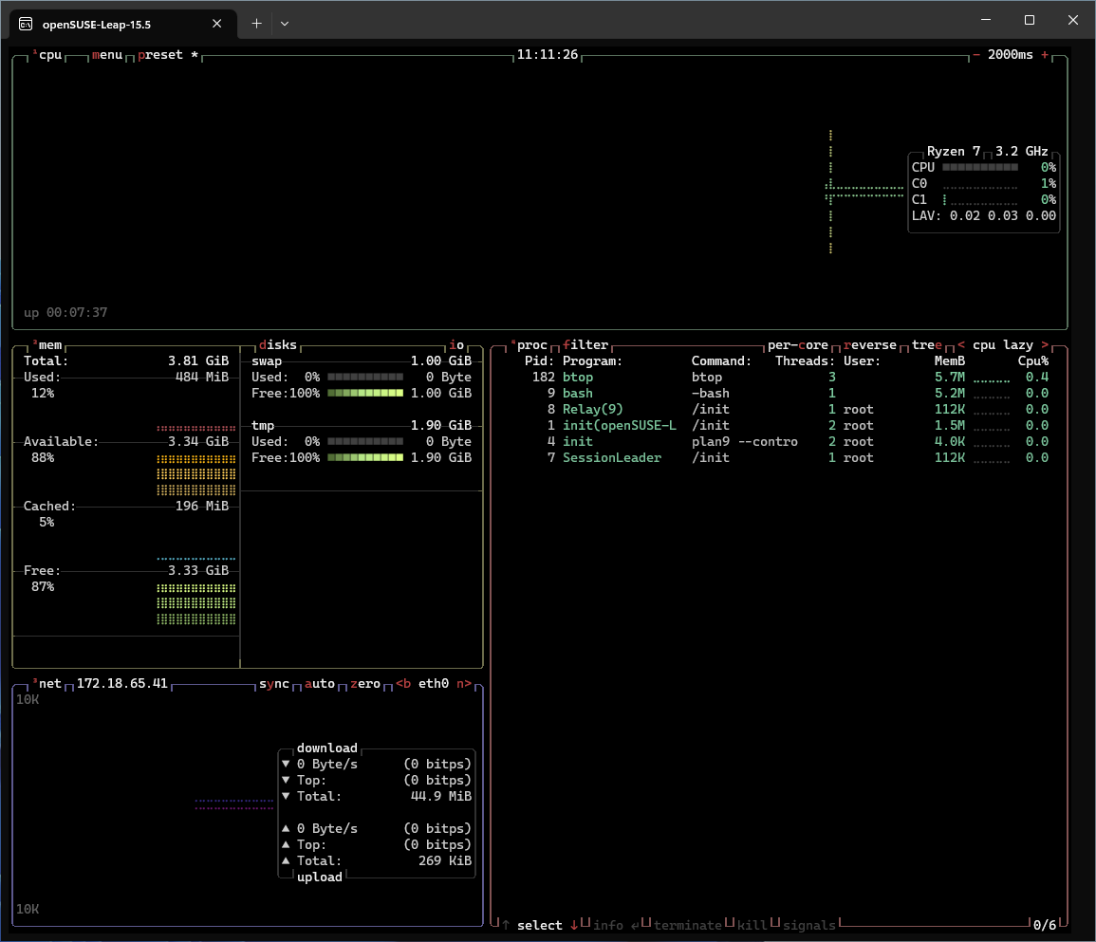Click download Total 44.9 MiB value

click(441, 796)
